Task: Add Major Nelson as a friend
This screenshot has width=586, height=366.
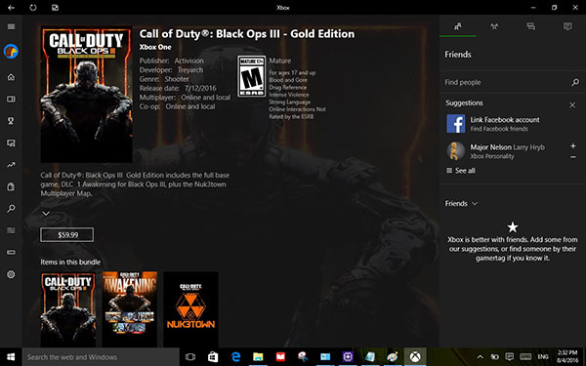Action: click(573, 146)
